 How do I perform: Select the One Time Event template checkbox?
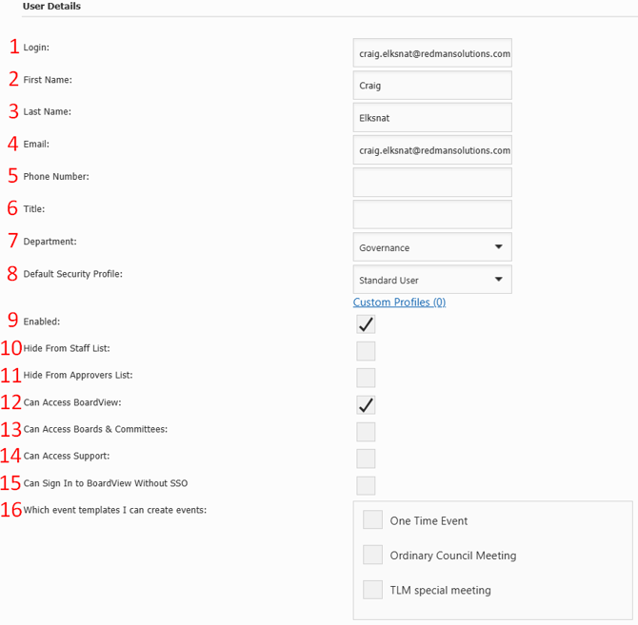coord(373,520)
